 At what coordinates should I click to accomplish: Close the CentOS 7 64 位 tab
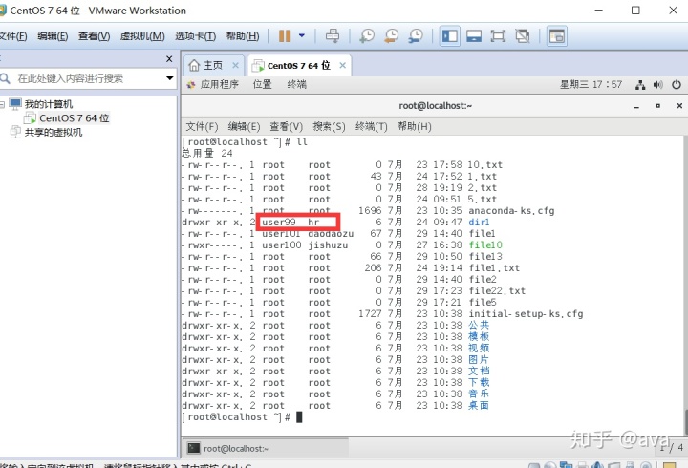[x=343, y=65]
